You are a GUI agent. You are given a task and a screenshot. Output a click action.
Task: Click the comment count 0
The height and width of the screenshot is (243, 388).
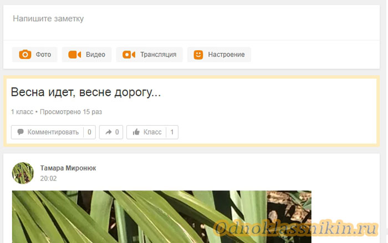[89, 132]
